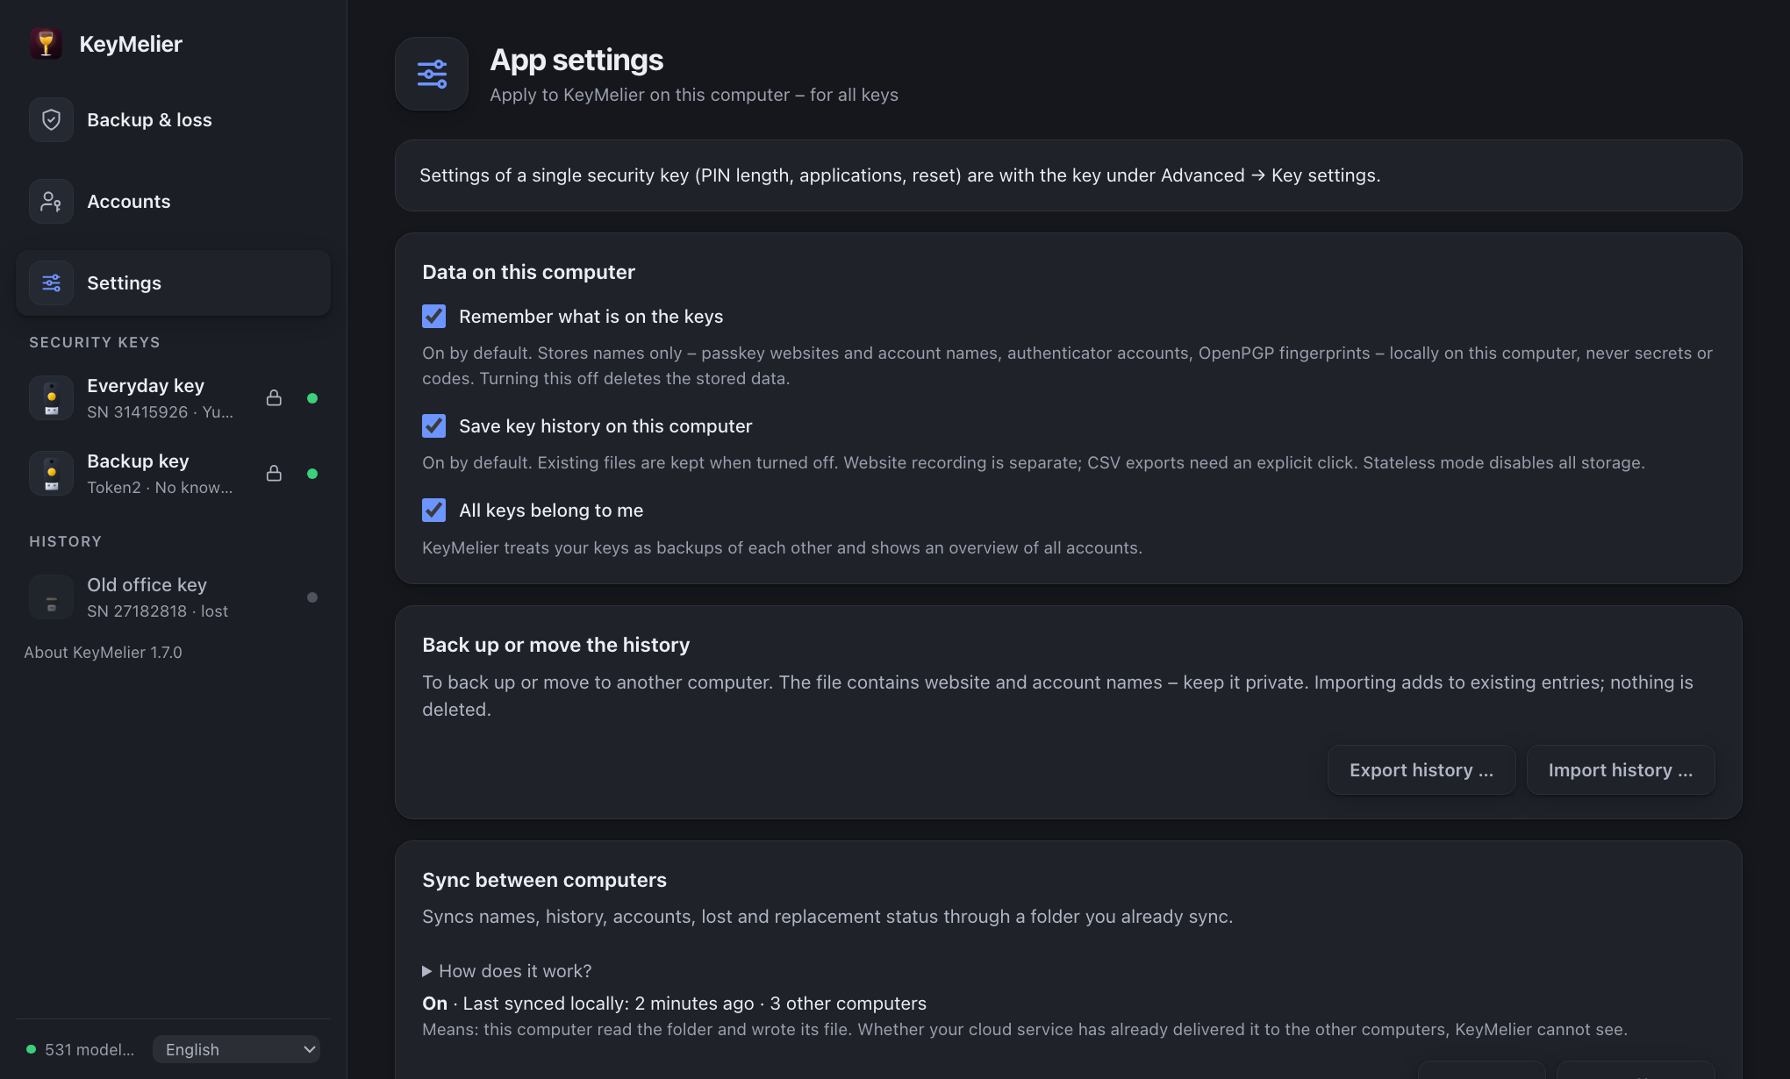
Task: Click the Everyday key device icon
Action: point(51,397)
